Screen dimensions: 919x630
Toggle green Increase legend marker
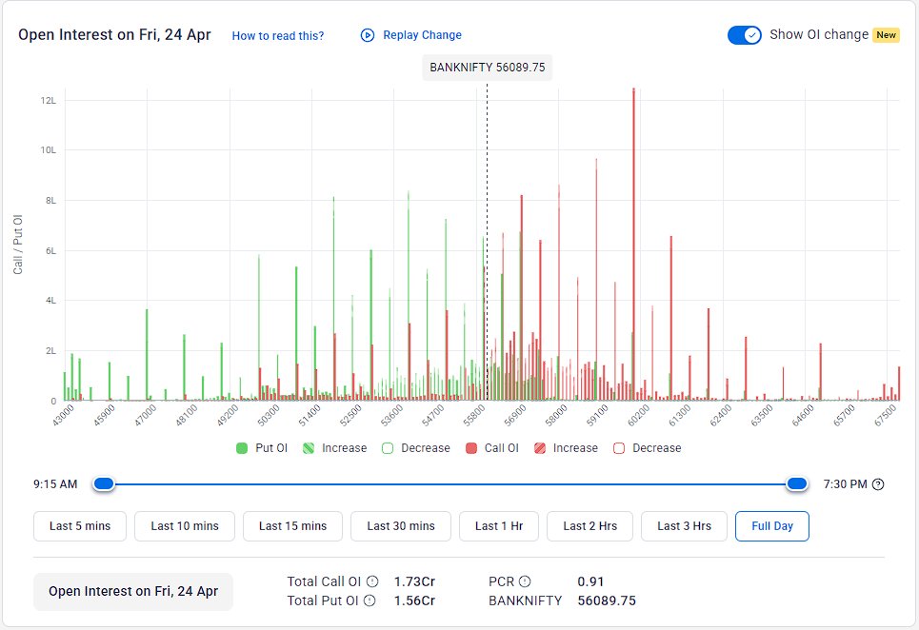click(x=309, y=448)
